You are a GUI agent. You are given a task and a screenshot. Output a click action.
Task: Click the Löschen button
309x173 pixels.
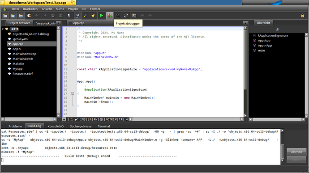pyautogui.click(x=296, y=152)
